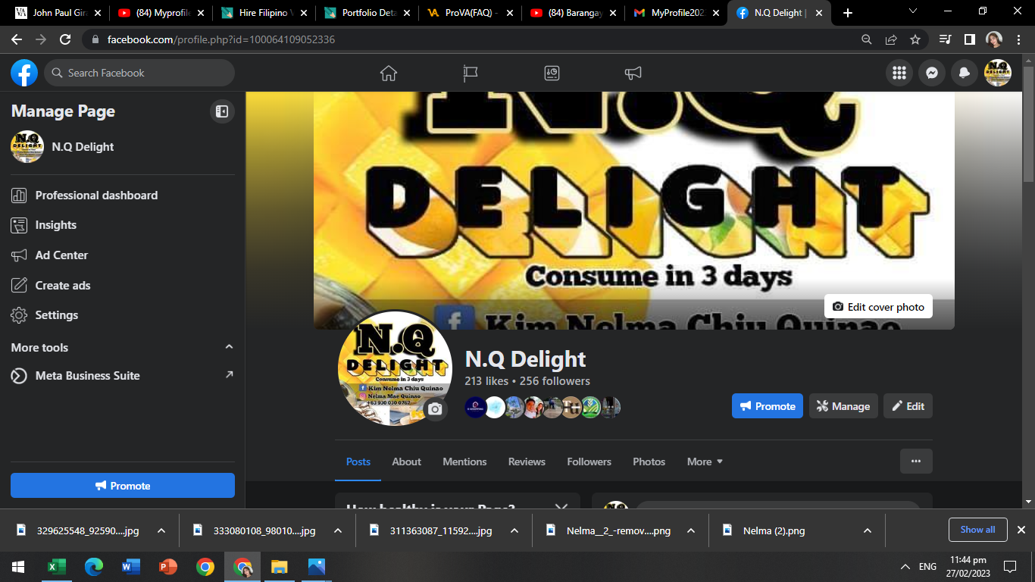Open the Notifications bell icon
The image size is (1035, 582).
965,73
